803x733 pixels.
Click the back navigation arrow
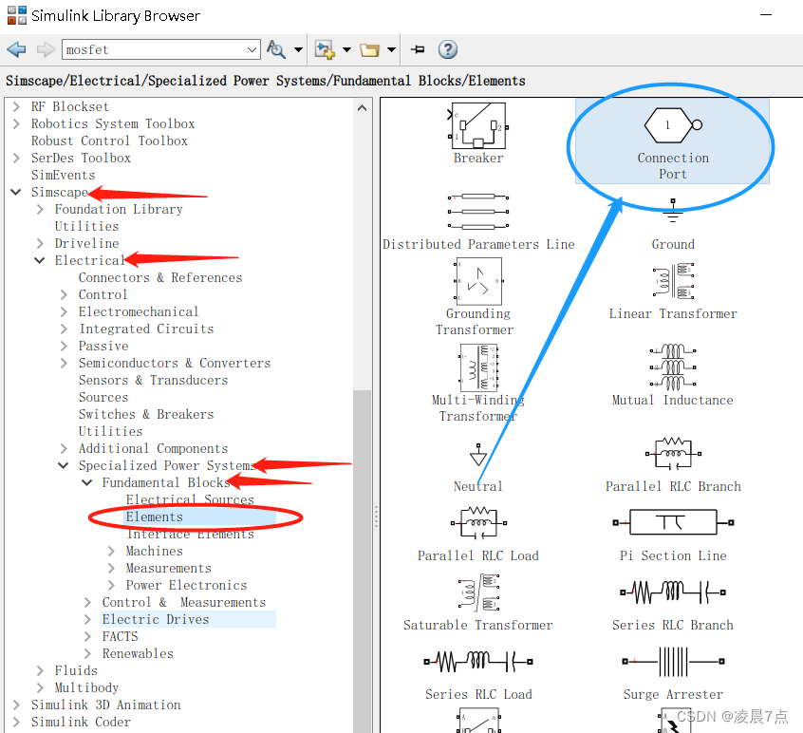[17, 49]
